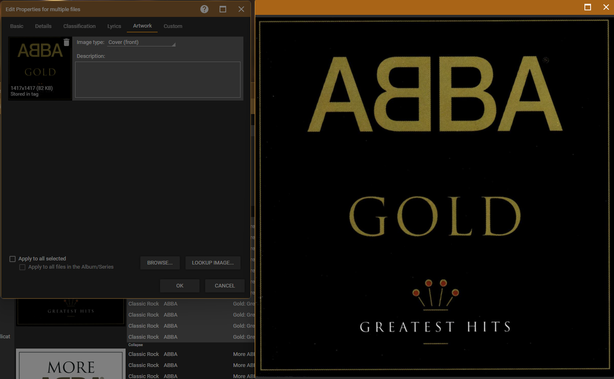
Task: Close the image viewer window
Action: point(606,7)
